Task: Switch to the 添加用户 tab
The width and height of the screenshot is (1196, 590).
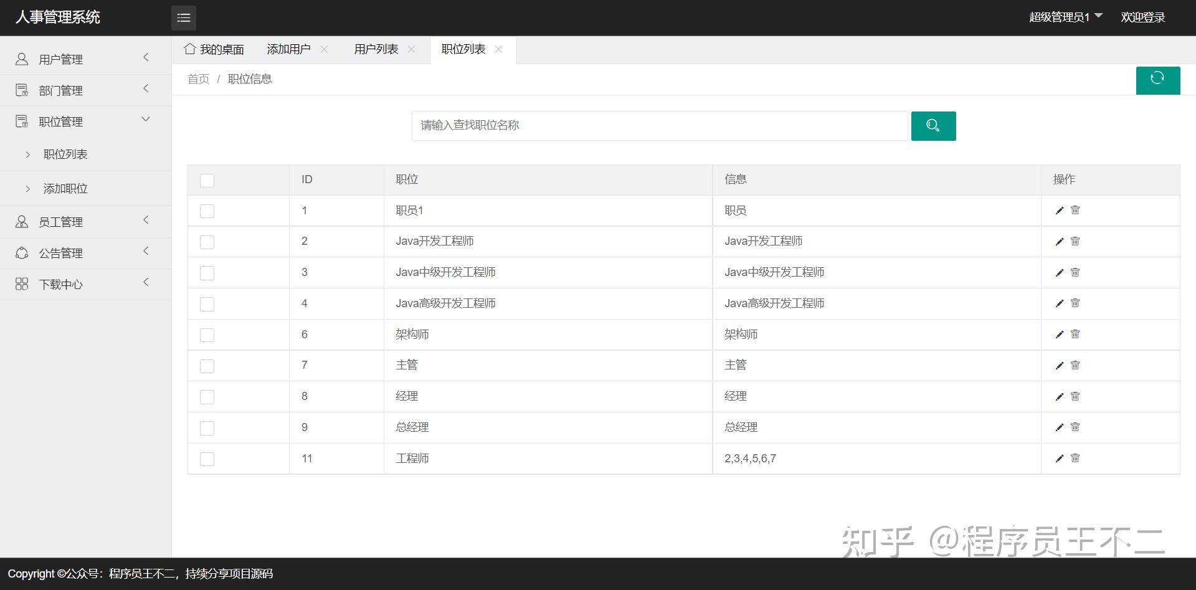Action: [288, 49]
